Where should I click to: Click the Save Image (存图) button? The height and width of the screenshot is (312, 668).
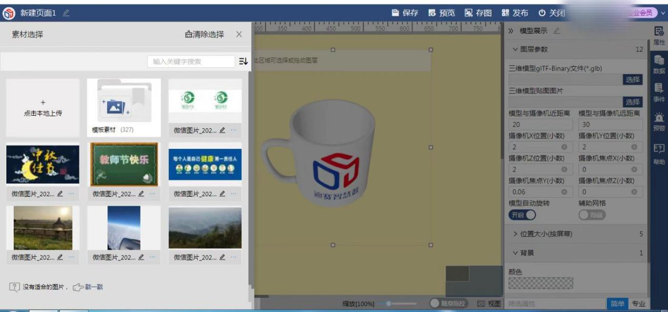pyautogui.click(x=478, y=13)
